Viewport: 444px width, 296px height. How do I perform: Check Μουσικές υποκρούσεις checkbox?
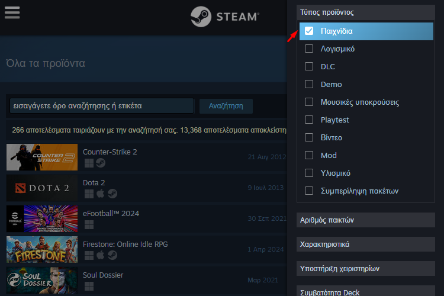pyautogui.click(x=309, y=102)
